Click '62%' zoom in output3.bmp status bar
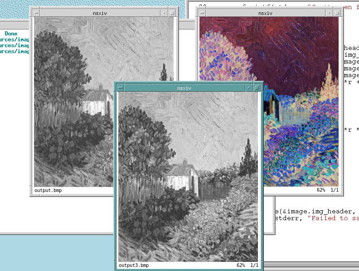 pos(241,265)
